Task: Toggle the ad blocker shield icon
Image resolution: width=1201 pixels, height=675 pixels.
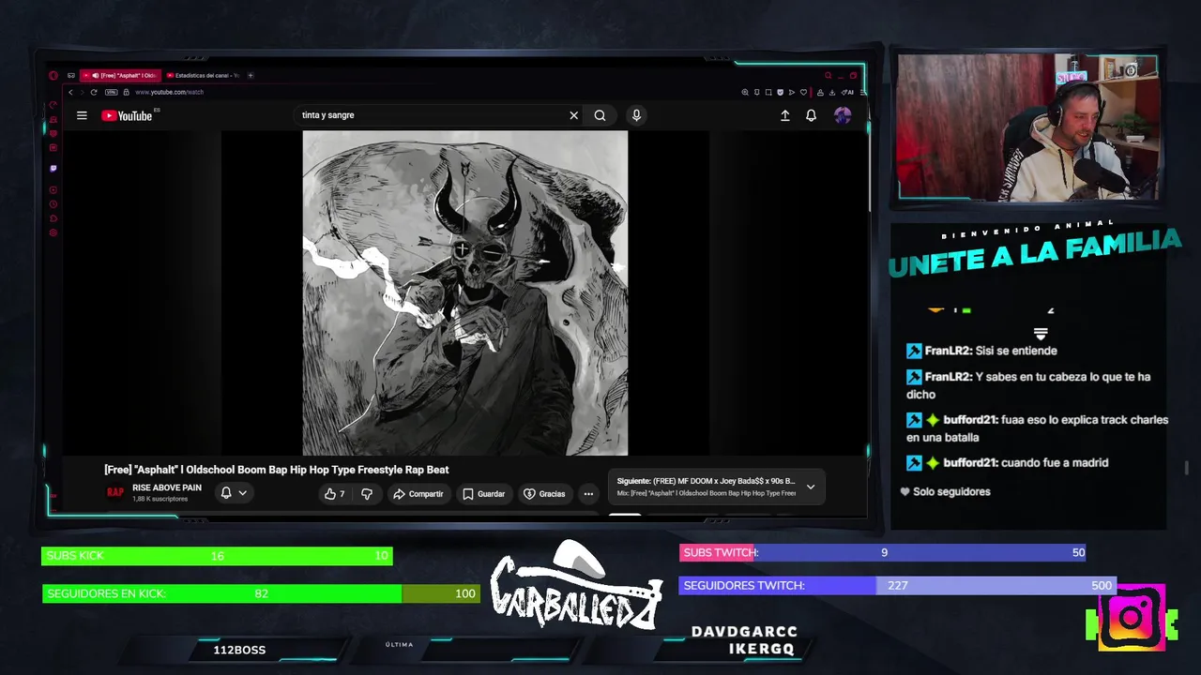Action: (x=781, y=92)
